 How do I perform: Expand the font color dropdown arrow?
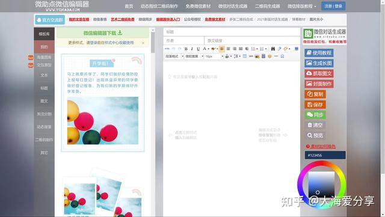(x=209, y=49)
